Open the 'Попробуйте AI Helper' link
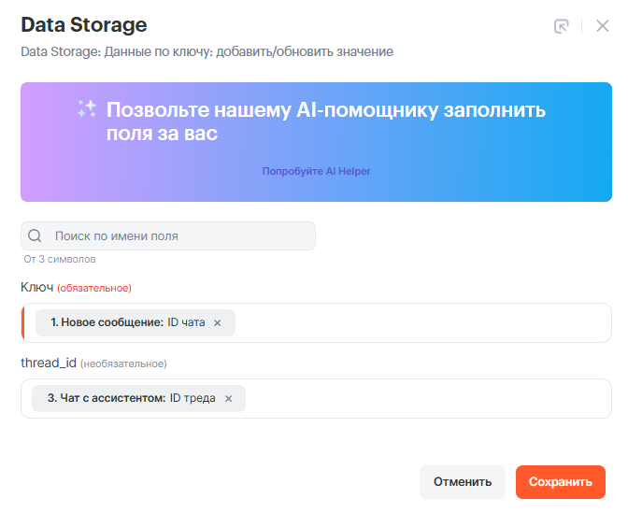The height and width of the screenshot is (513, 628). pos(316,171)
